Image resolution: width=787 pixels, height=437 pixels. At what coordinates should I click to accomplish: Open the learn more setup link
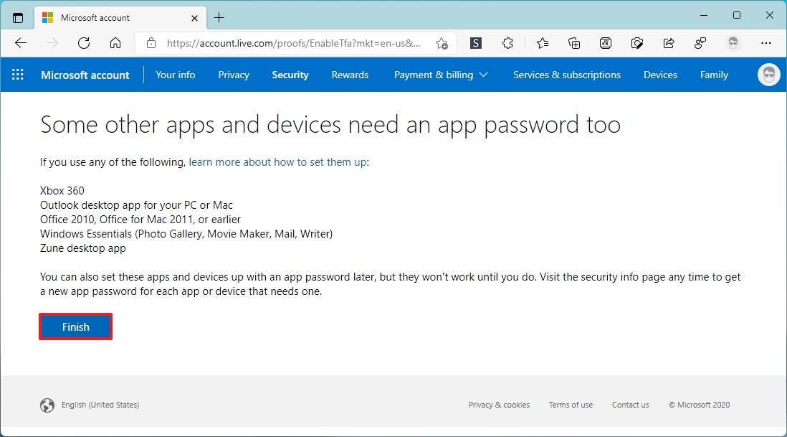pos(277,162)
